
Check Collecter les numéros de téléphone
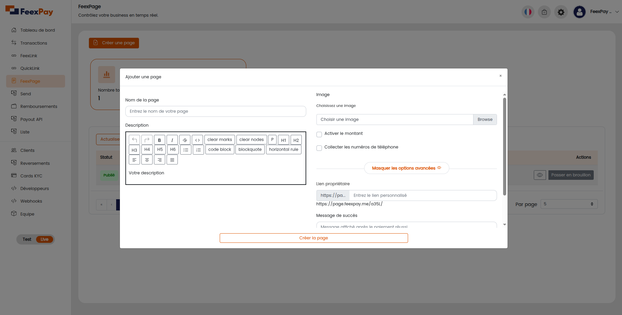(319, 148)
